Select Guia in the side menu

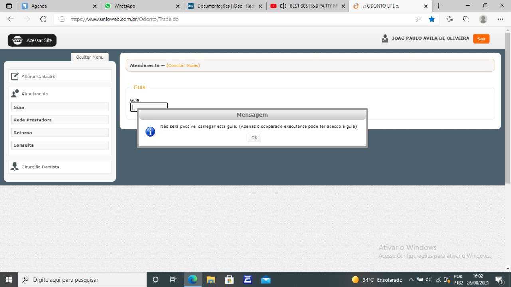(60, 107)
